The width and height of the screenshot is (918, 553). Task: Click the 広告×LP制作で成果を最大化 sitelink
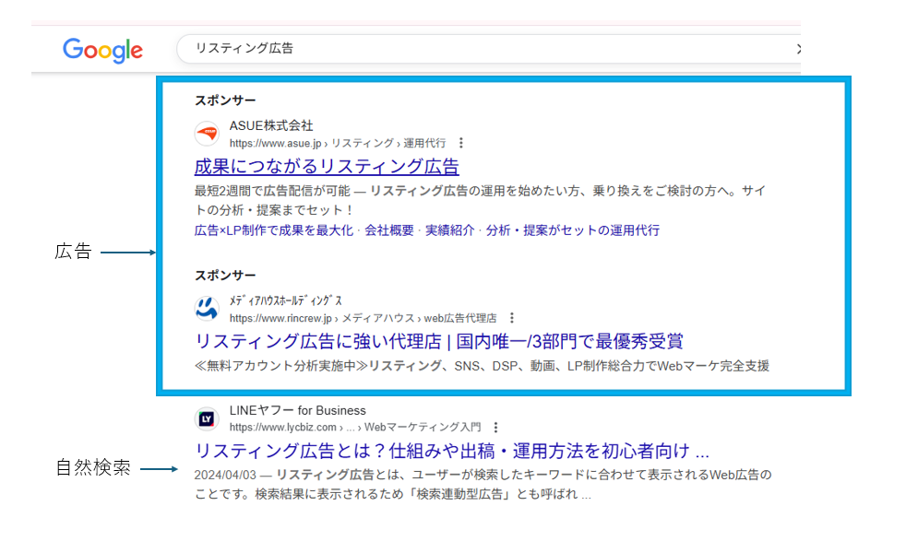(273, 230)
